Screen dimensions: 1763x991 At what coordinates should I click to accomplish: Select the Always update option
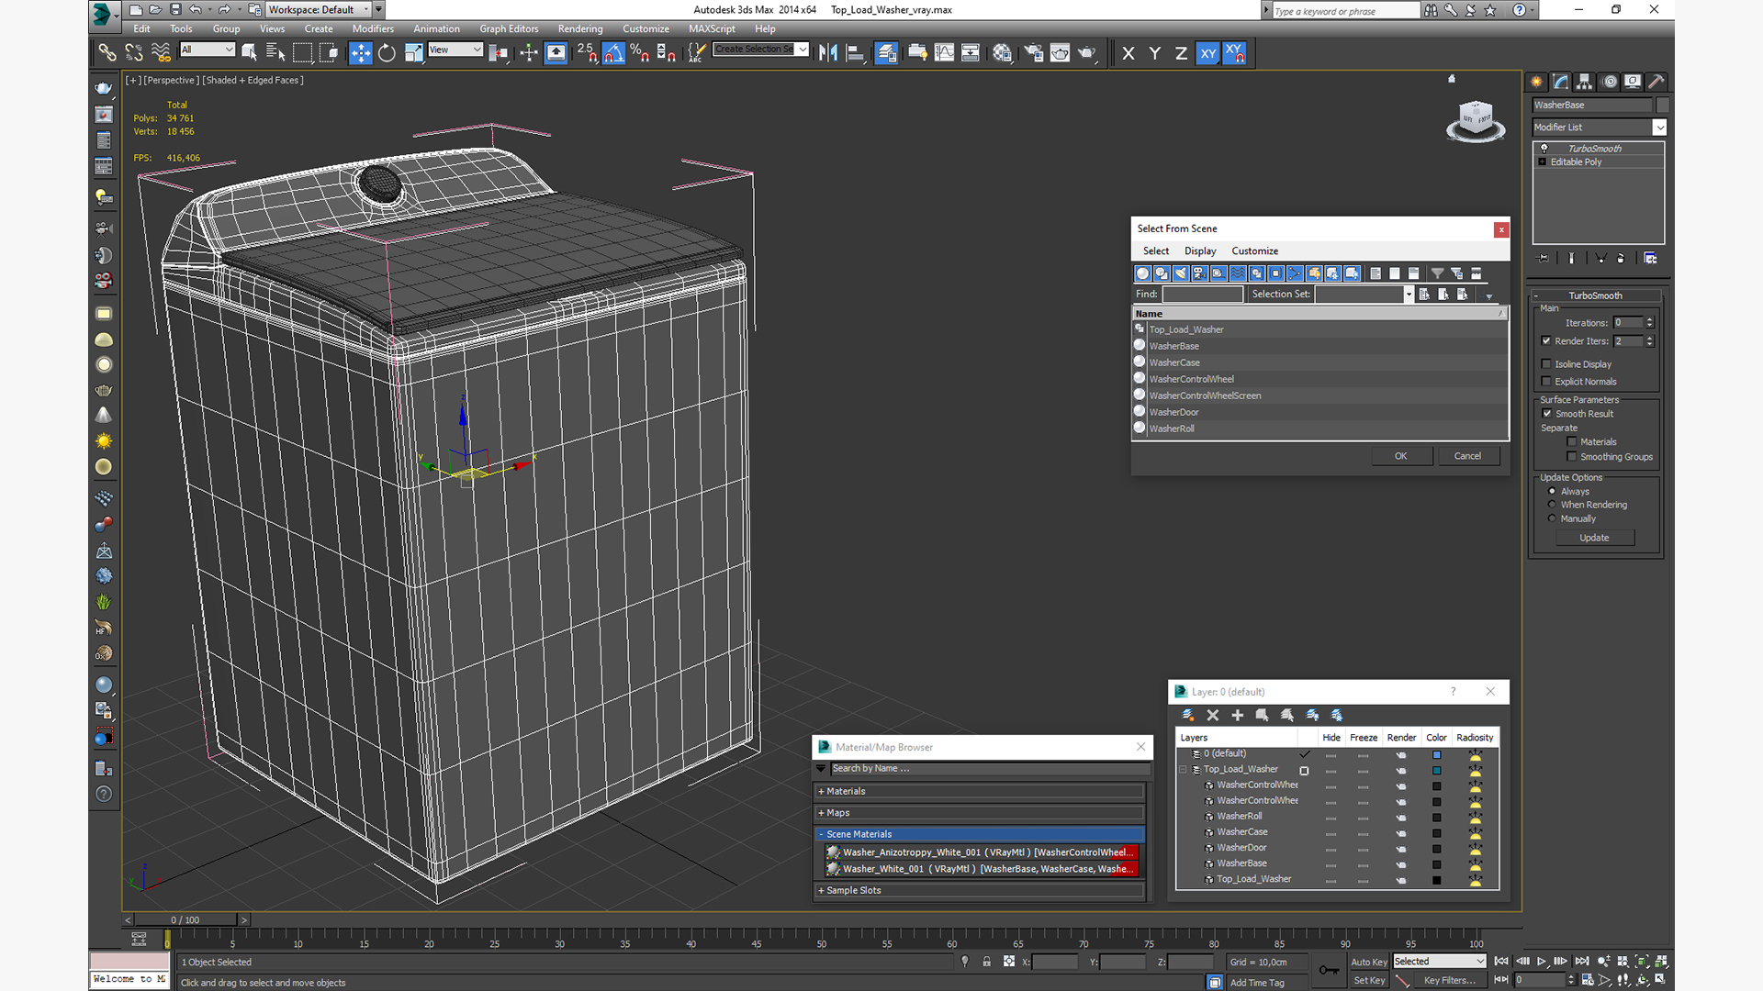pyautogui.click(x=1553, y=492)
